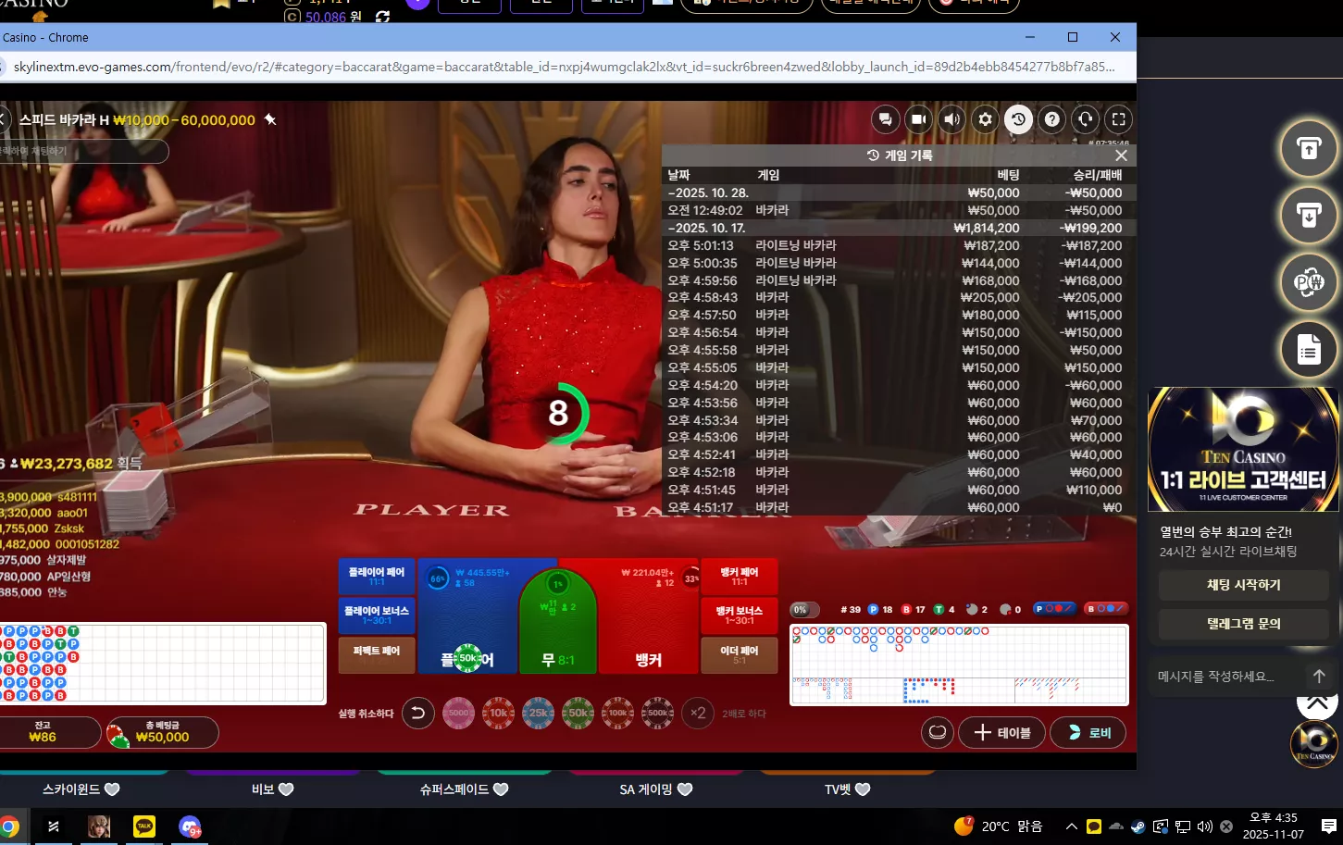Click the withdrawal icon in right sidebar
The width and height of the screenshot is (1343, 845).
point(1309,215)
